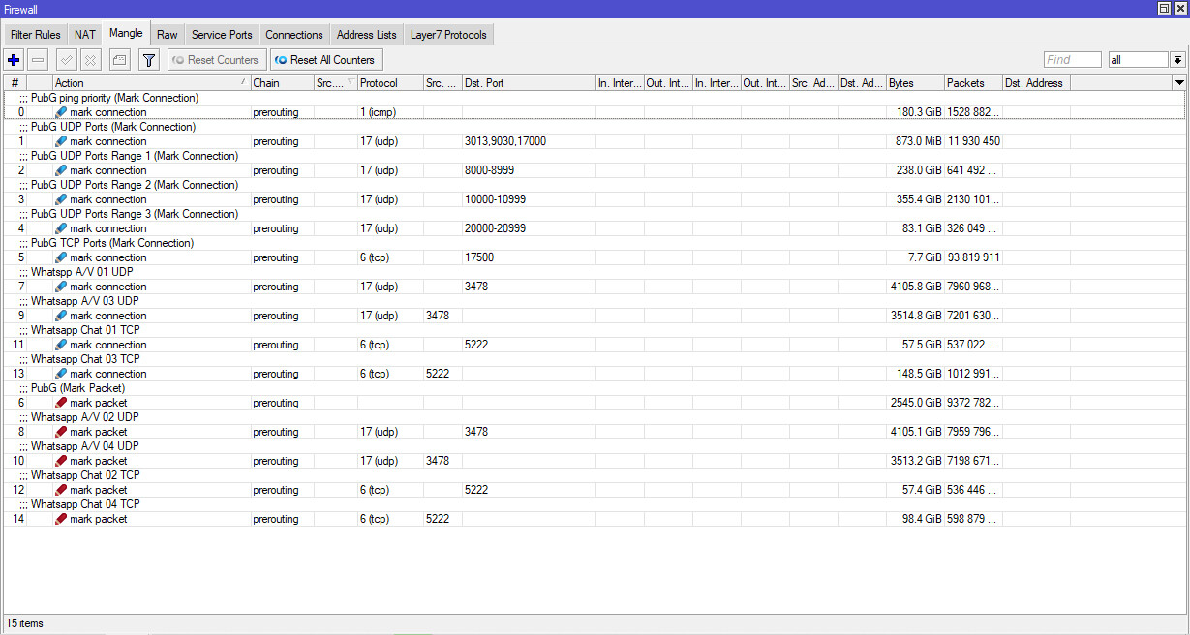Add a new mangle rule with plus icon

(14, 60)
